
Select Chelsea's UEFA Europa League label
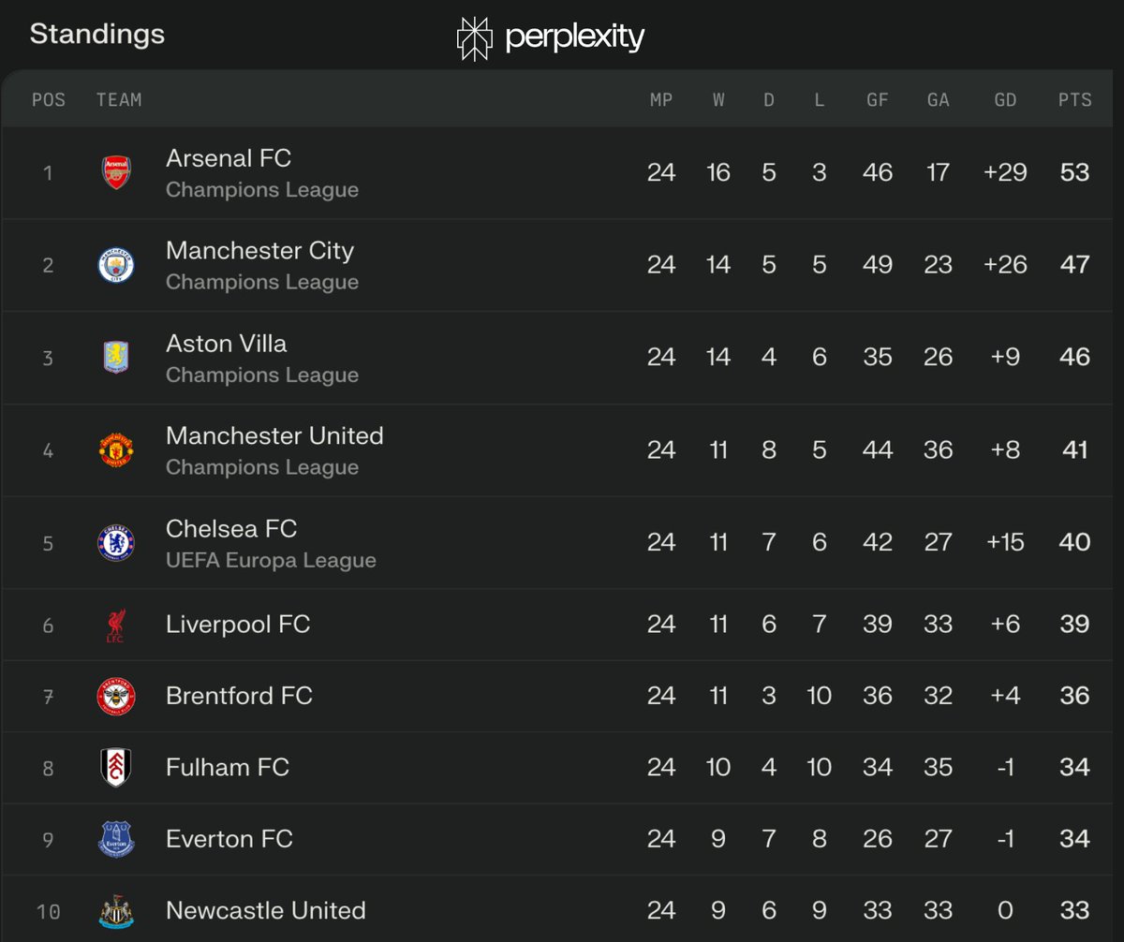[x=271, y=561]
